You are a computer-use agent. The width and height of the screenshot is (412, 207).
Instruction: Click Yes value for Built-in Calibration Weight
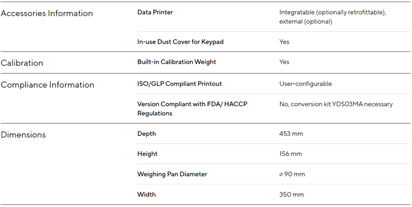point(284,62)
